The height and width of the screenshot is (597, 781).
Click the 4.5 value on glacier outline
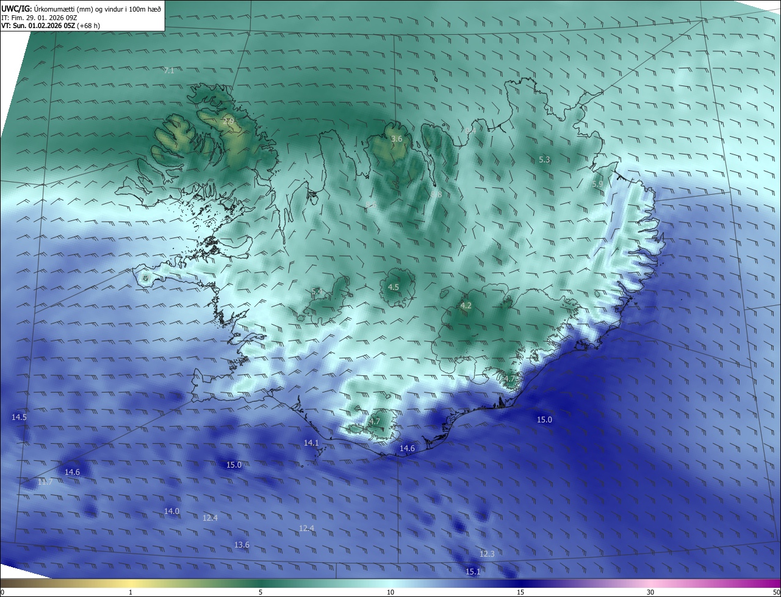[394, 287]
